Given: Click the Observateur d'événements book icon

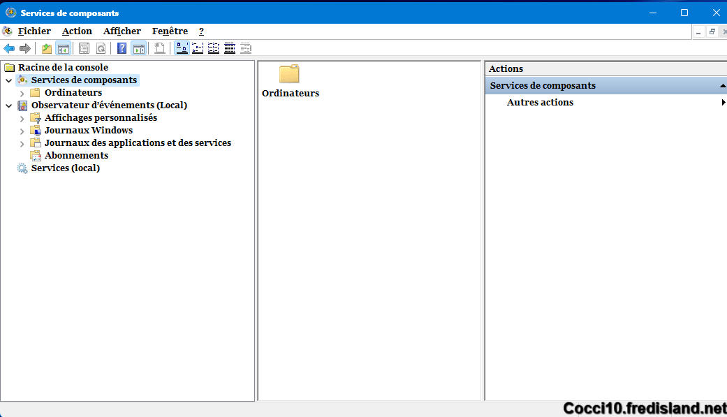Looking at the screenshot, I should coord(22,105).
